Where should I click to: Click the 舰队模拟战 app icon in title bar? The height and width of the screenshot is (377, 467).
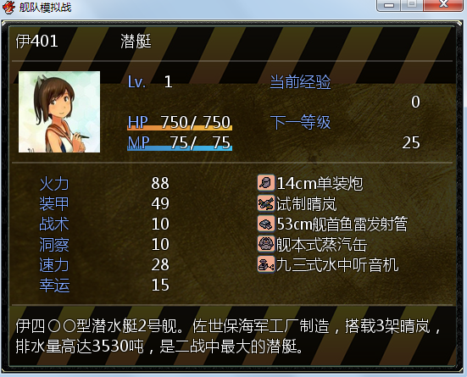point(9,7)
